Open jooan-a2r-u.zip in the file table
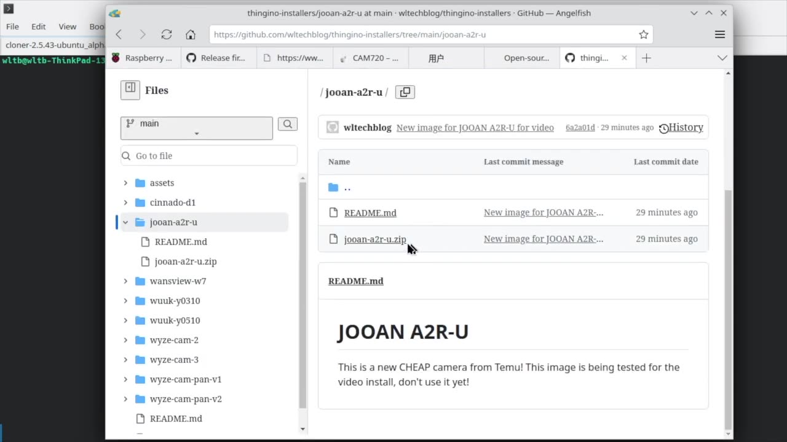787x442 pixels. (375, 239)
